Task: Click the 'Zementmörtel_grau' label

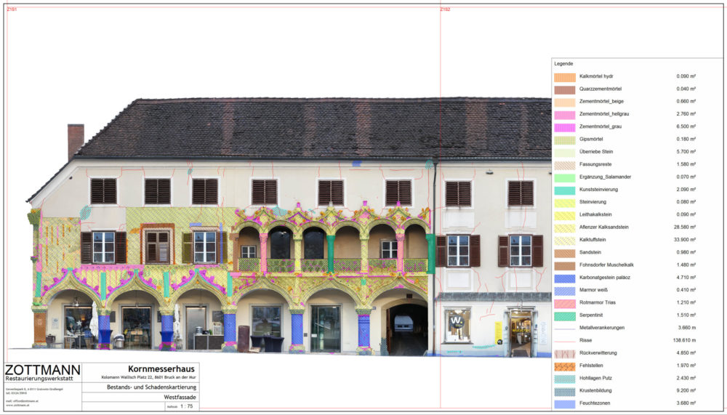Action: (601, 126)
